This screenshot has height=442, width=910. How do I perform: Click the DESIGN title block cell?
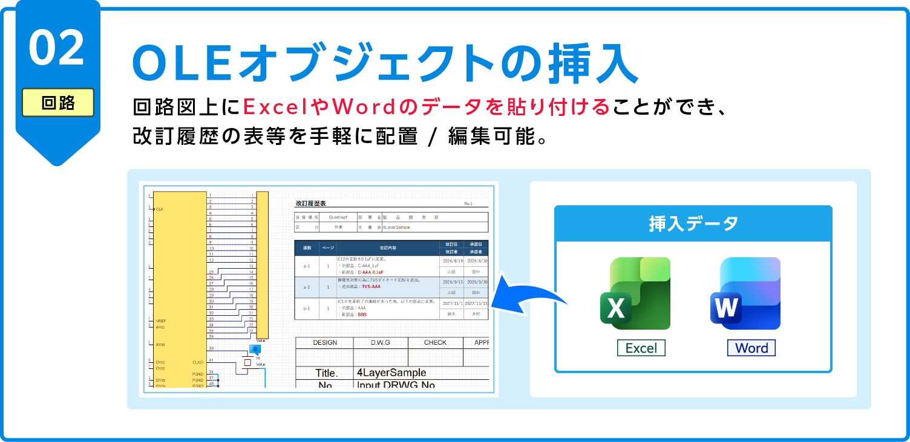coord(325,342)
